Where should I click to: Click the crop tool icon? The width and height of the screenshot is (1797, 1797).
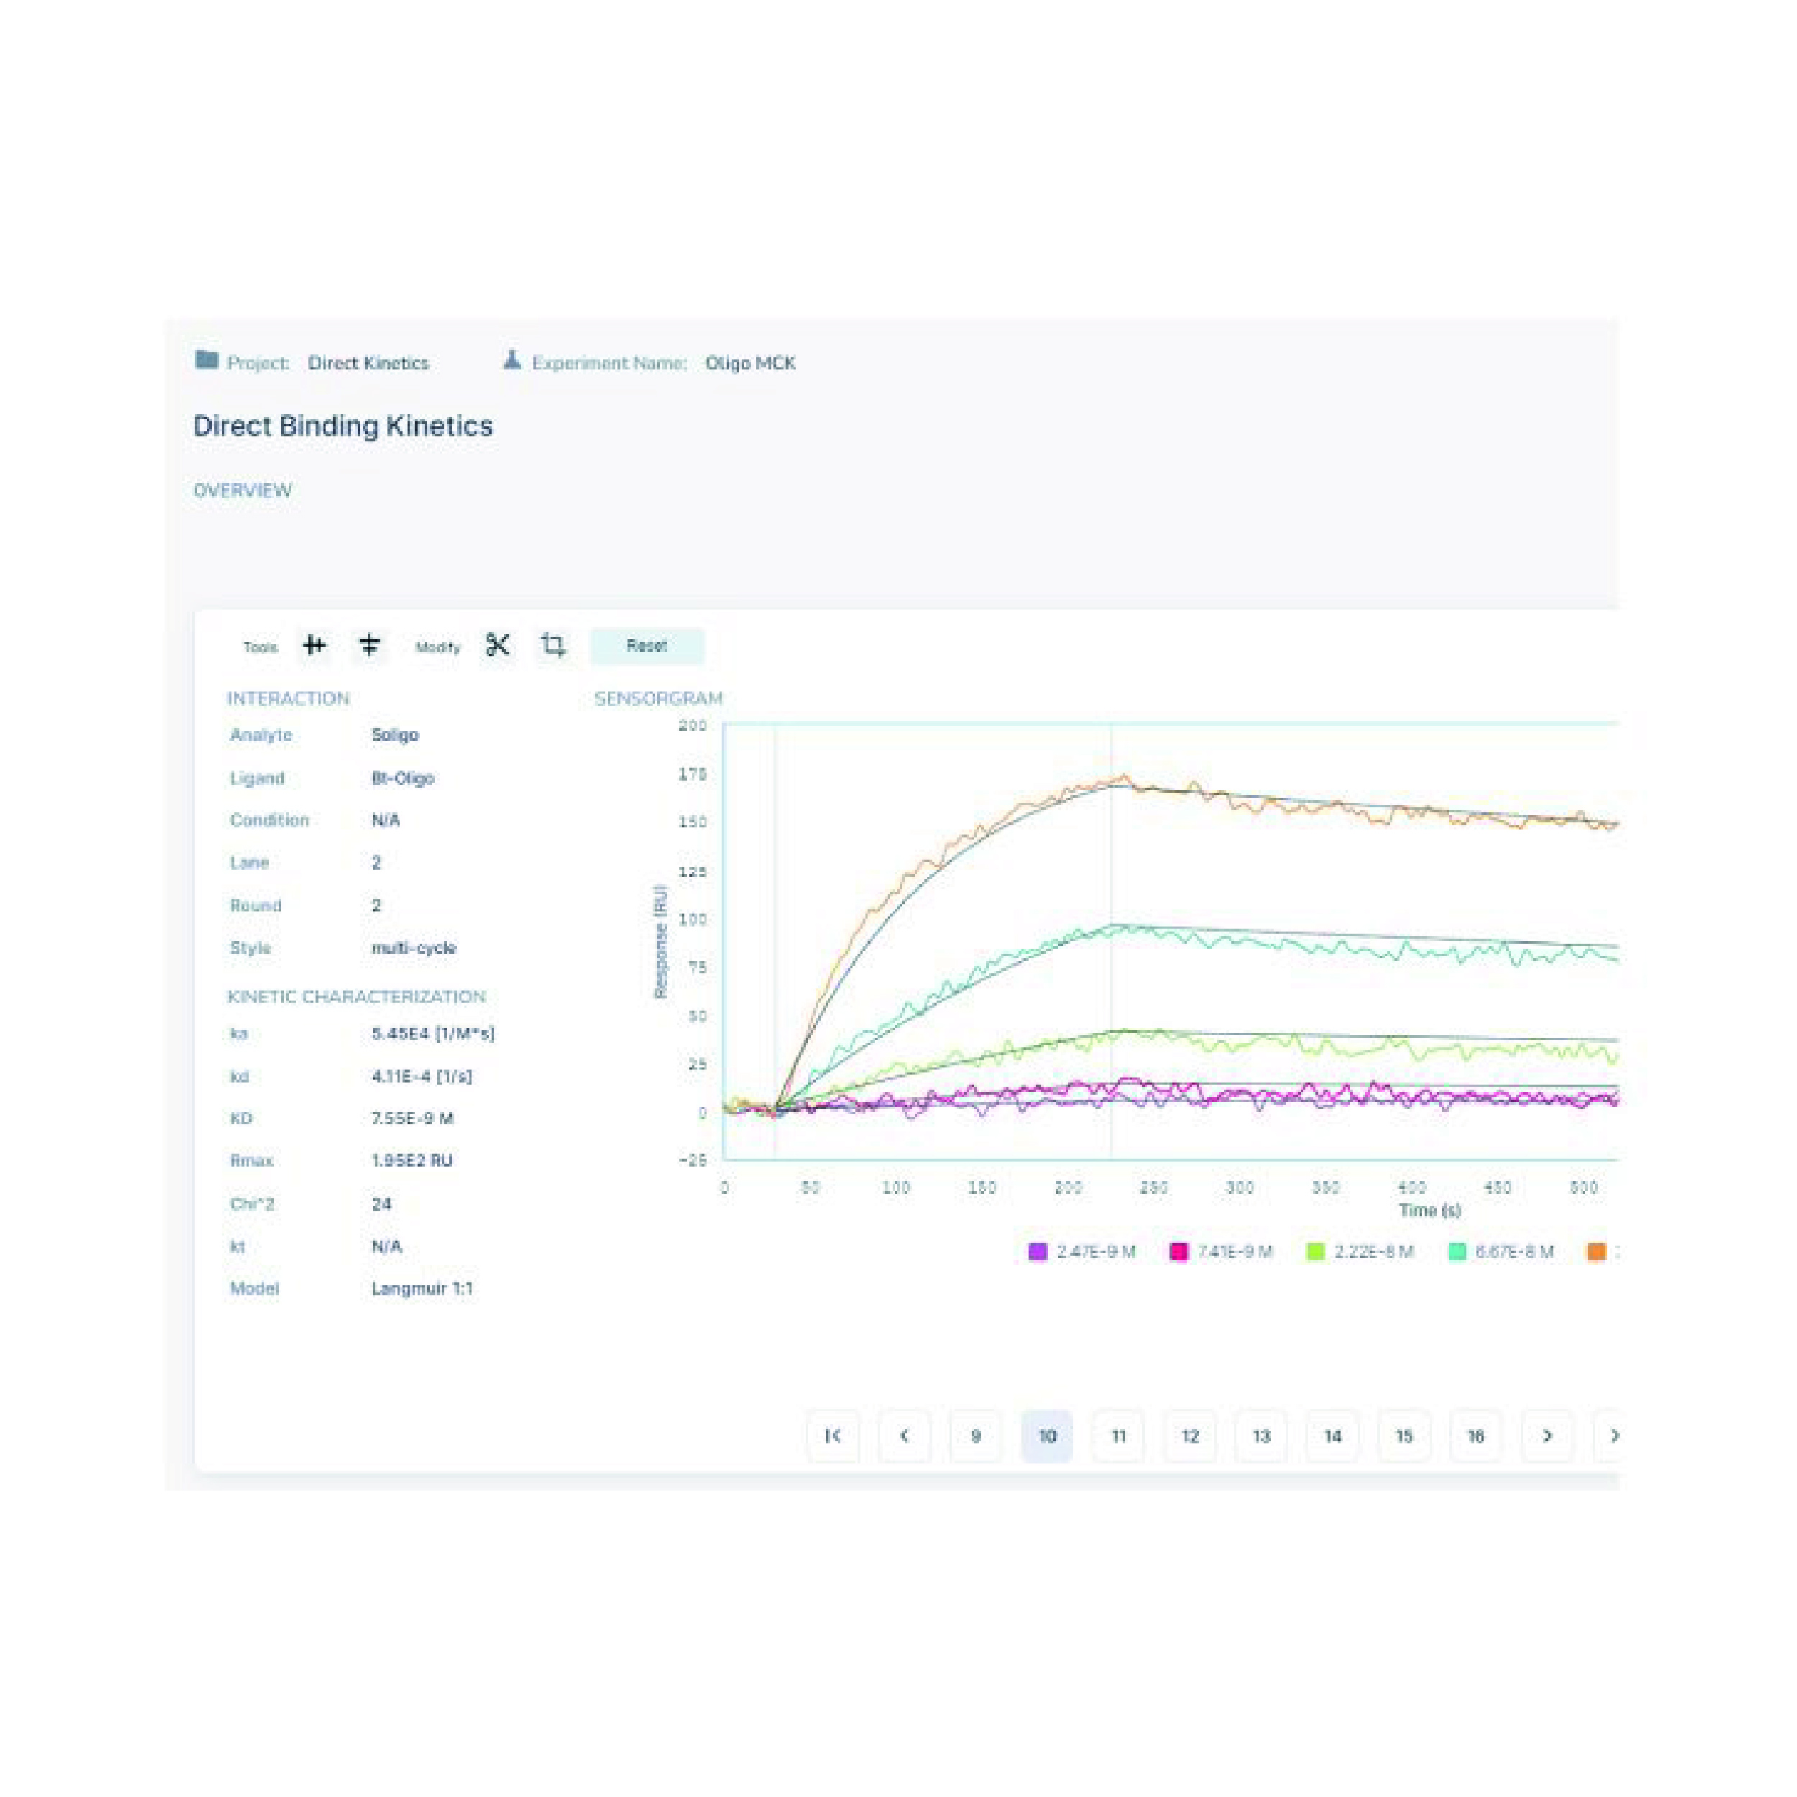pos(553,645)
